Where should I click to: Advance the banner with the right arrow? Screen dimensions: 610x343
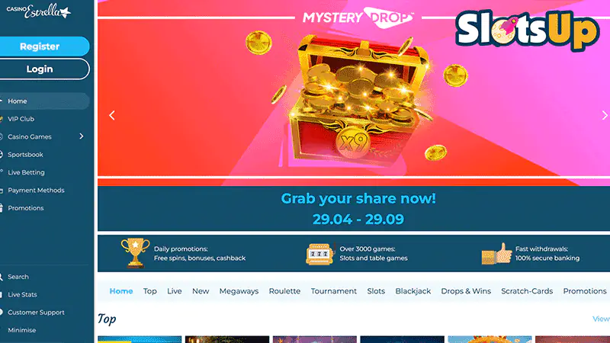pos(605,115)
